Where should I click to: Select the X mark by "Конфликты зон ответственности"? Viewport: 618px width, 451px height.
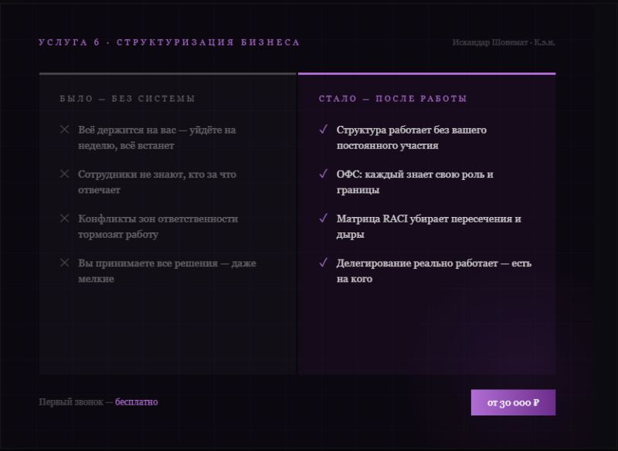click(x=65, y=219)
